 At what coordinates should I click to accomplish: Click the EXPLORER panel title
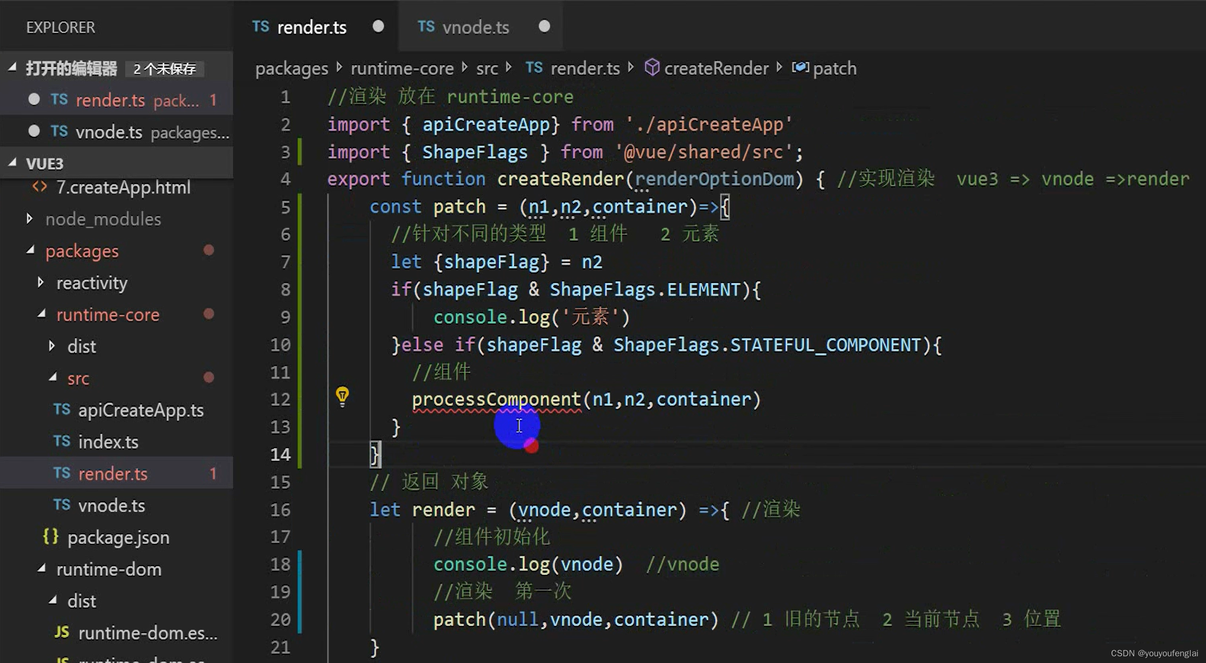(x=61, y=27)
